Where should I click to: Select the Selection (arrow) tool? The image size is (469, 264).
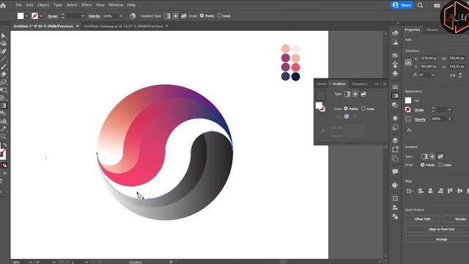point(4,36)
